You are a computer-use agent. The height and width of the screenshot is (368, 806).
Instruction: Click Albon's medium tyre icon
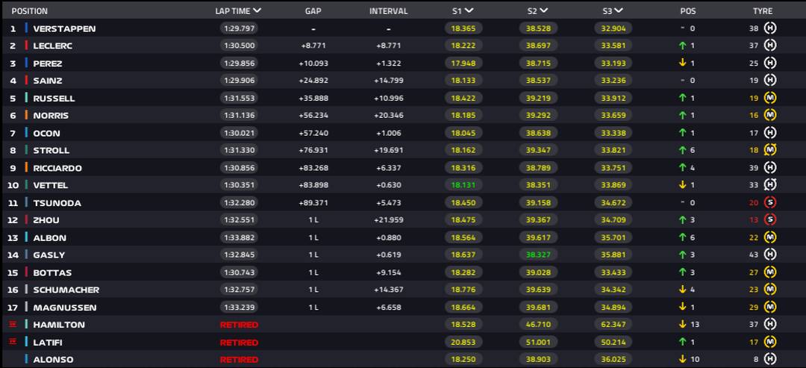pyautogui.click(x=769, y=237)
